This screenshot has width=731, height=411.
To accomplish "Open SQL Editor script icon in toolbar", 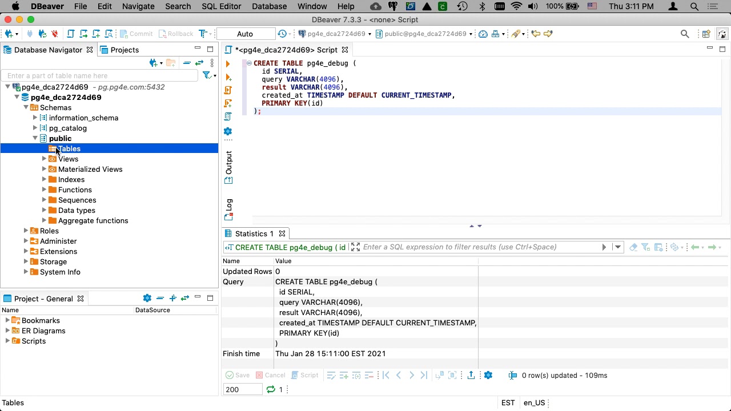I will coord(71,34).
